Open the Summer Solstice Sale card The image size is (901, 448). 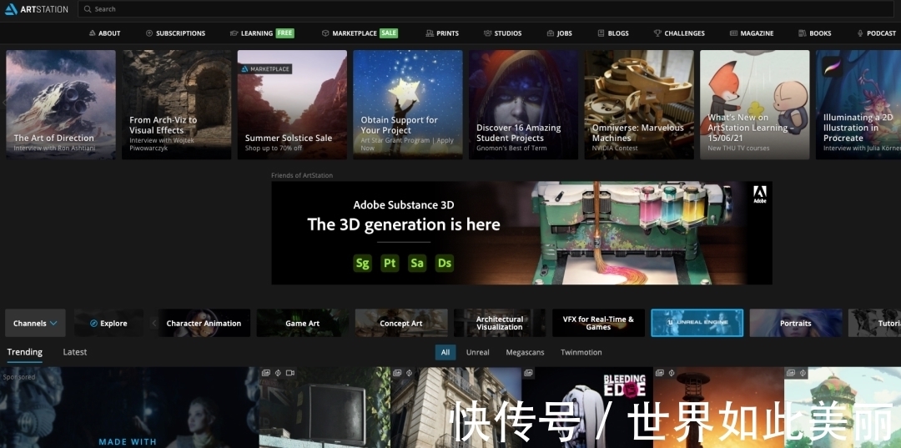(292, 104)
